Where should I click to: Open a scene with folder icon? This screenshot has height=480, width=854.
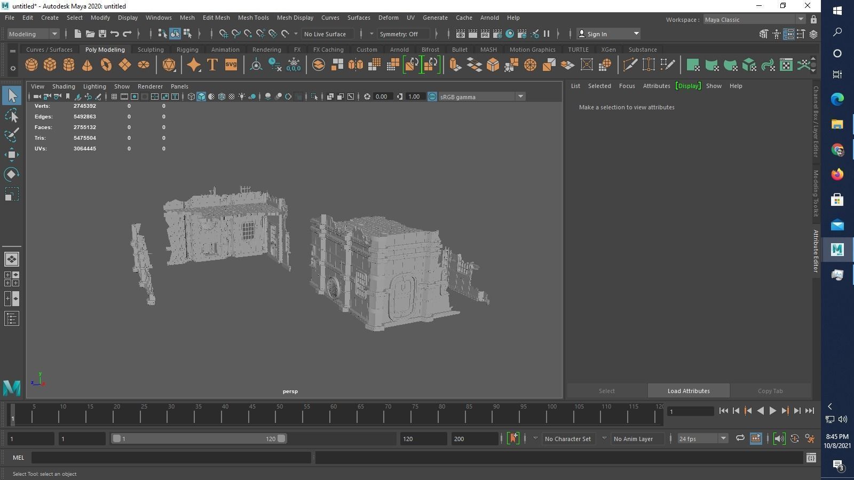90,34
